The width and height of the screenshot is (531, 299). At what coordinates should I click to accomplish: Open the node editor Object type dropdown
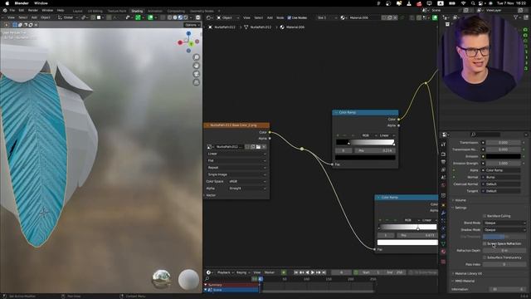click(227, 17)
